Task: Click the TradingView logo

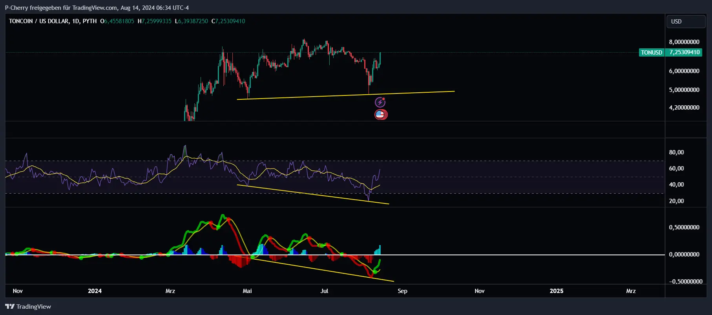Action: pos(28,306)
